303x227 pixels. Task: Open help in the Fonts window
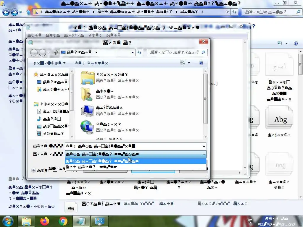click(x=296, y=43)
